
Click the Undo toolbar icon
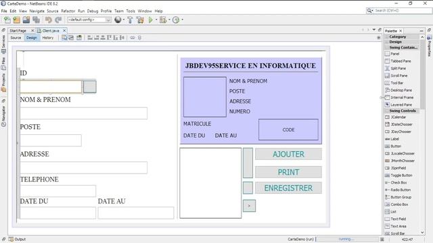coord(49,20)
